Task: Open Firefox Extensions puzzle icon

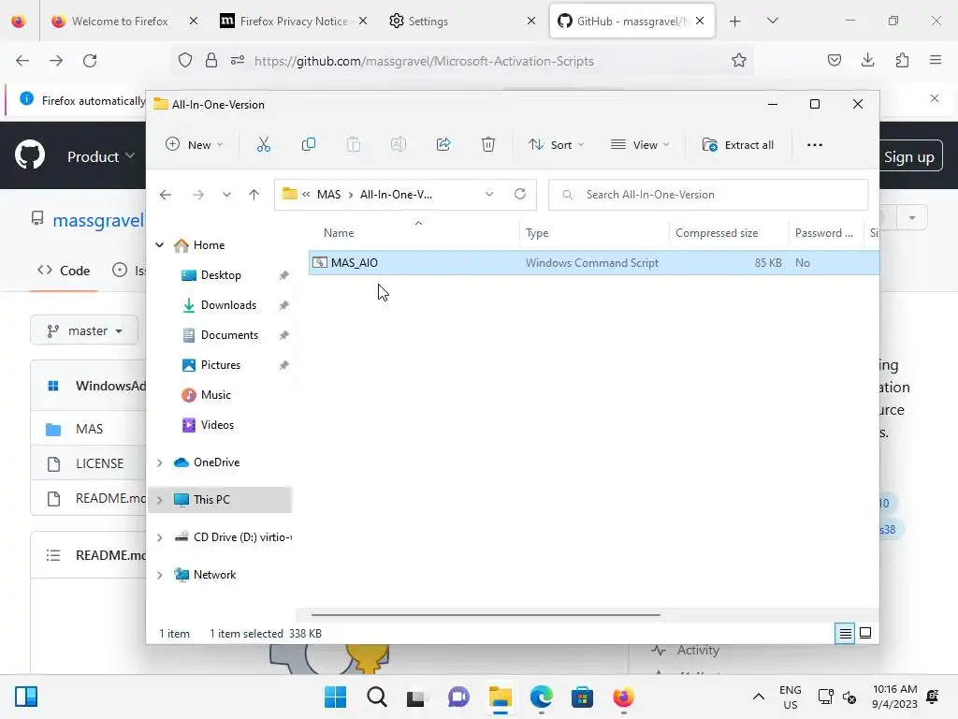Action: coord(902,60)
